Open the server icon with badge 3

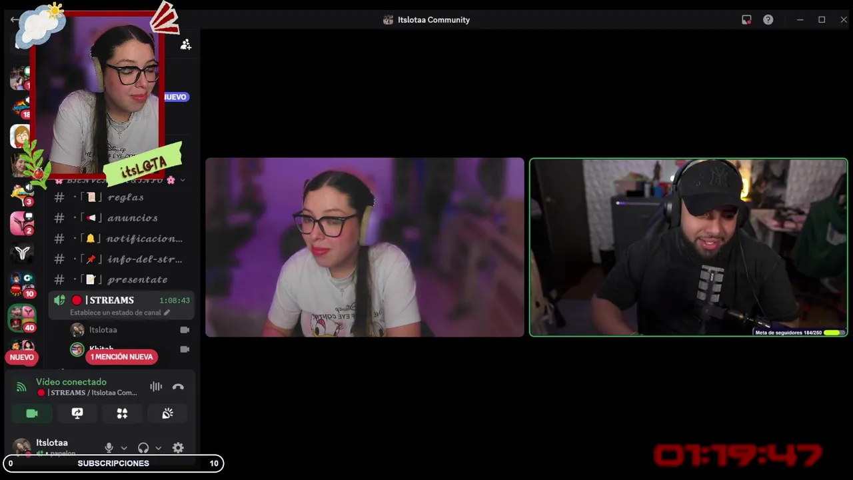(x=22, y=195)
